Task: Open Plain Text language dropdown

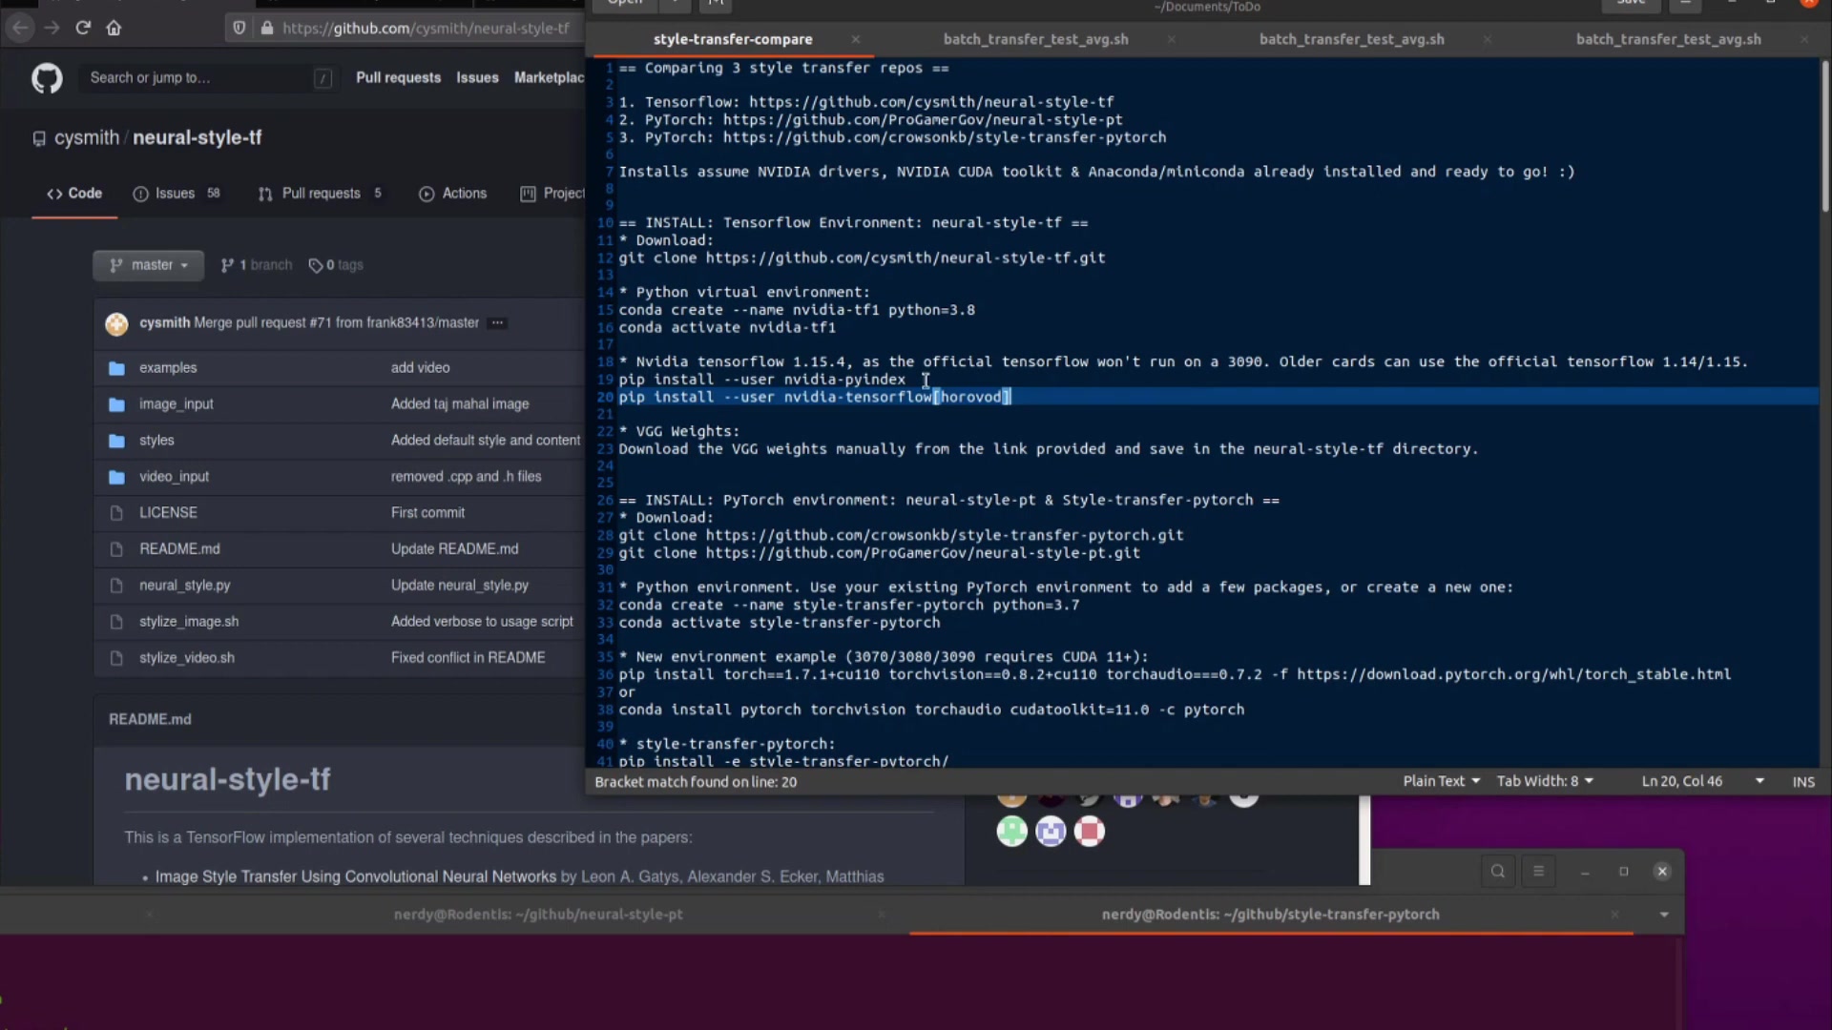Action: (1441, 781)
